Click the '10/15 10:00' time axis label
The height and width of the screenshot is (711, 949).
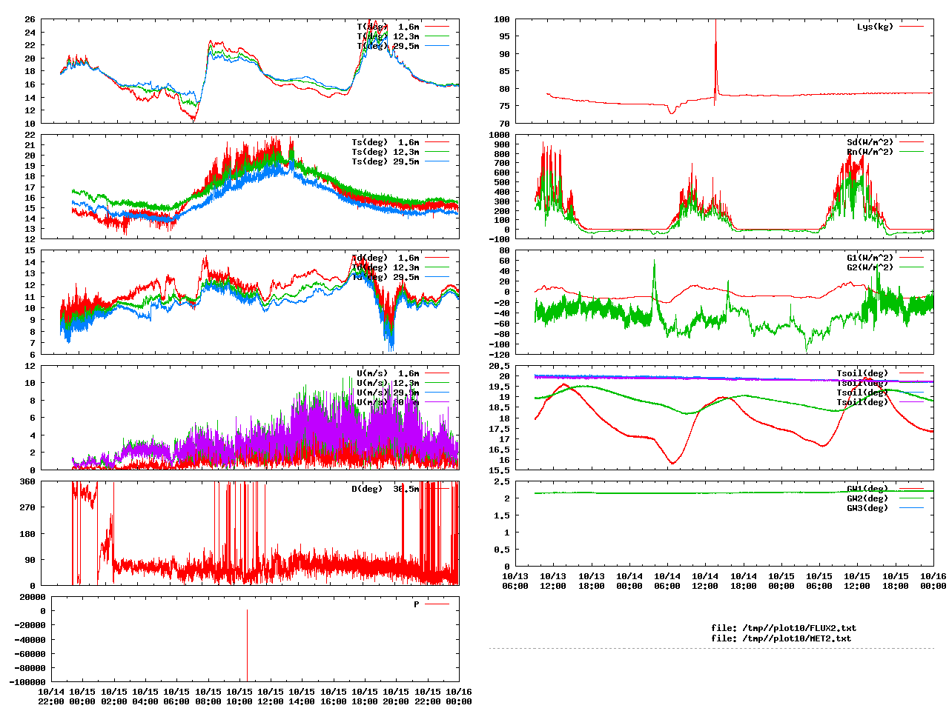click(239, 696)
